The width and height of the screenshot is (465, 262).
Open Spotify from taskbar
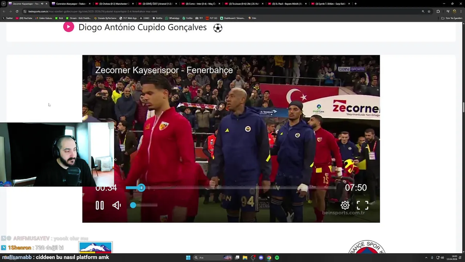277,258
